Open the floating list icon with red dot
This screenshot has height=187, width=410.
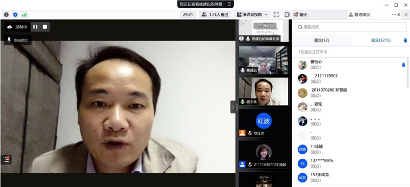tap(6, 159)
